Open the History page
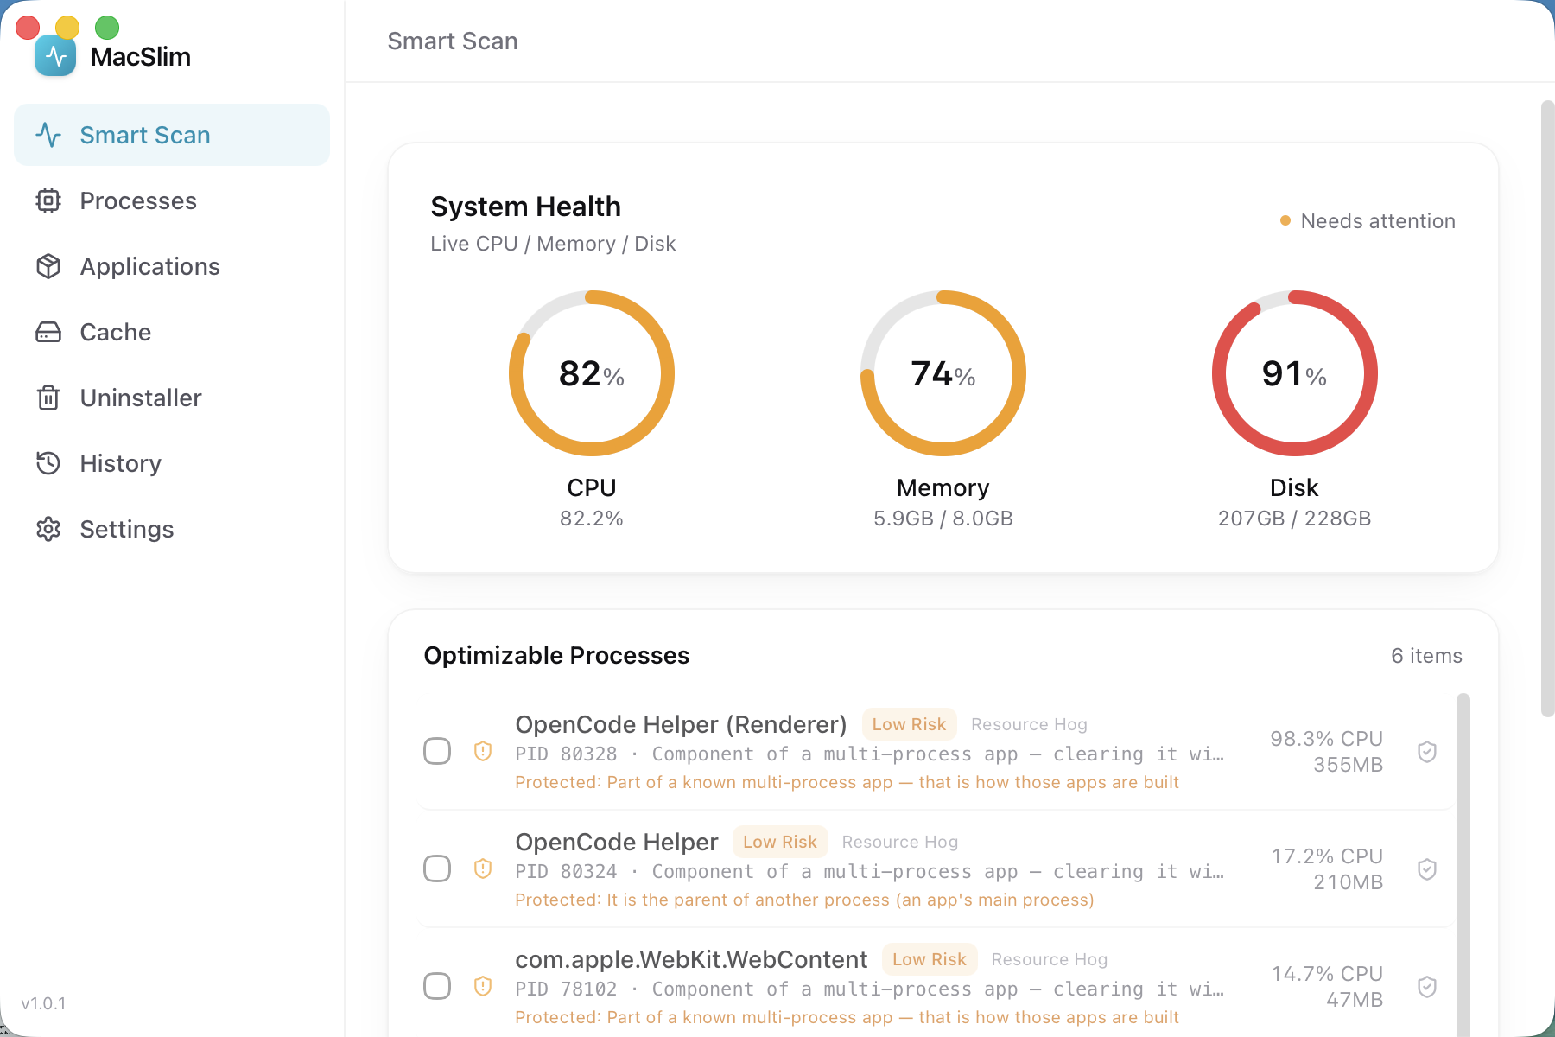The width and height of the screenshot is (1555, 1037). click(172, 463)
